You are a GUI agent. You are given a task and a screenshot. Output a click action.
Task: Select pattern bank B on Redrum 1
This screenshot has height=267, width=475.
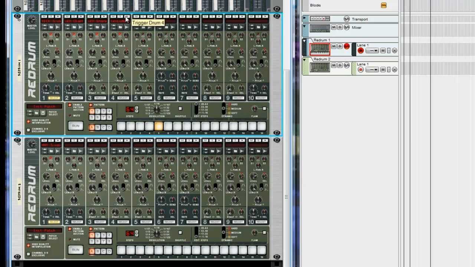(98, 128)
